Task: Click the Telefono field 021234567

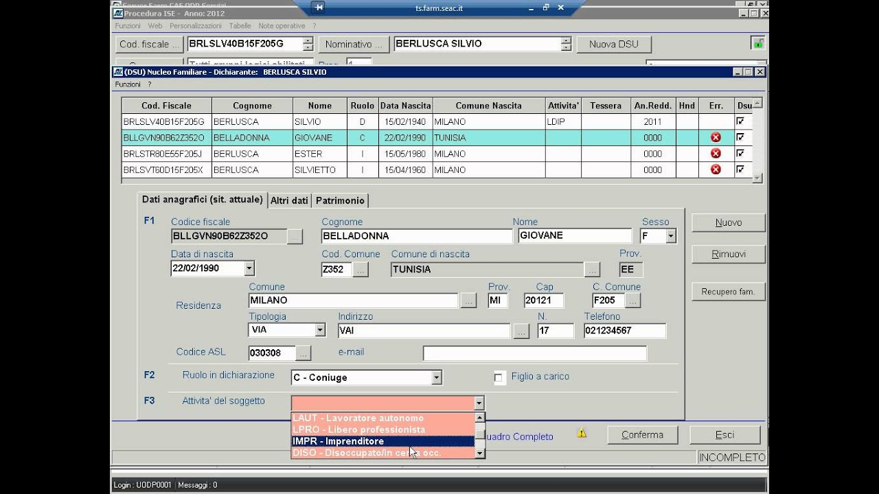Action: [x=625, y=331]
